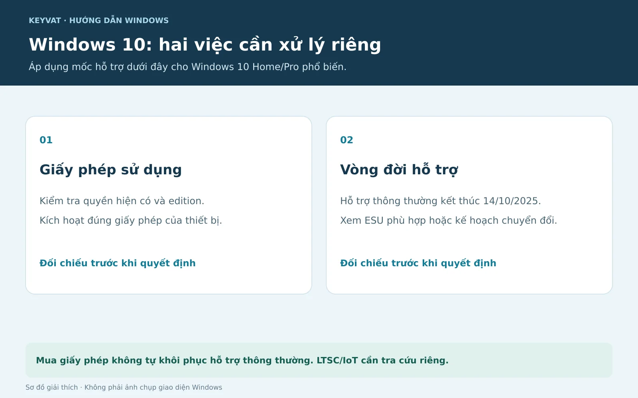Open 'Đối chiếu trước khi quyết định' in the Giấy phép card
Image resolution: width=638 pixels, height=398 pixels.
[x=117, y=263]
